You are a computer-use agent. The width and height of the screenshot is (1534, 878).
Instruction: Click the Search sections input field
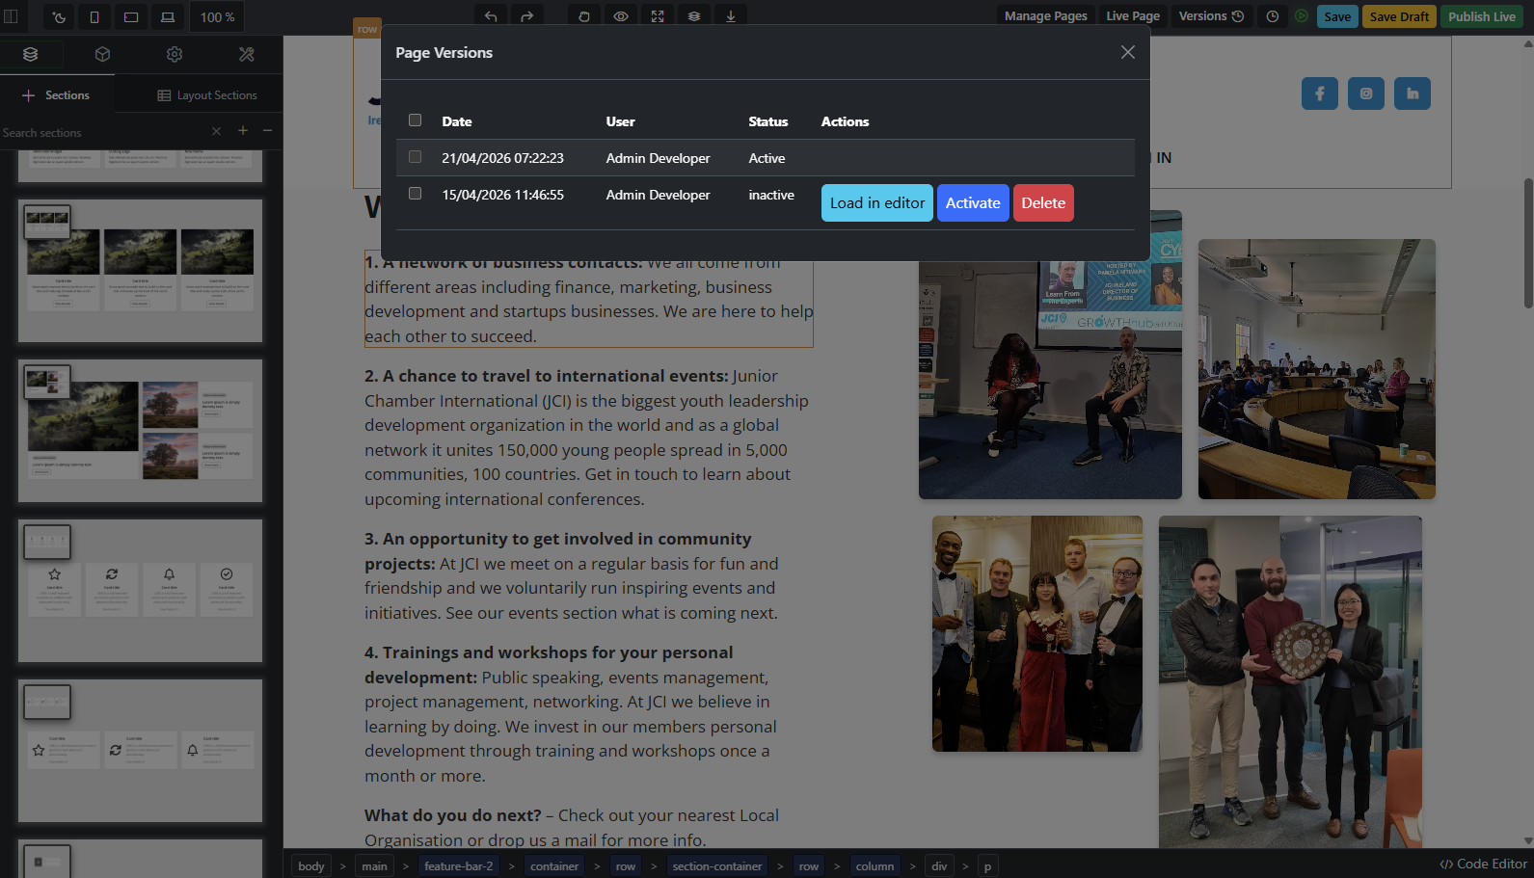pos(101,132)
